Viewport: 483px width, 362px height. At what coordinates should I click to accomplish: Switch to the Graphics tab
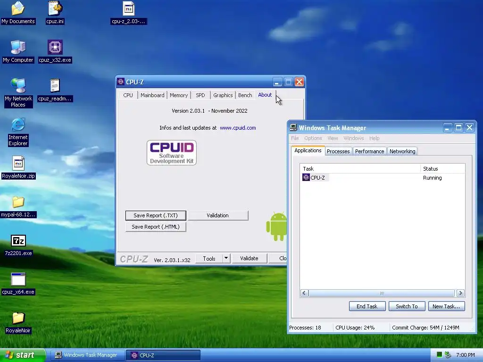pos(223,95)
